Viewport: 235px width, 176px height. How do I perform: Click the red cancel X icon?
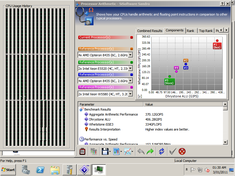tap(182, 151)
